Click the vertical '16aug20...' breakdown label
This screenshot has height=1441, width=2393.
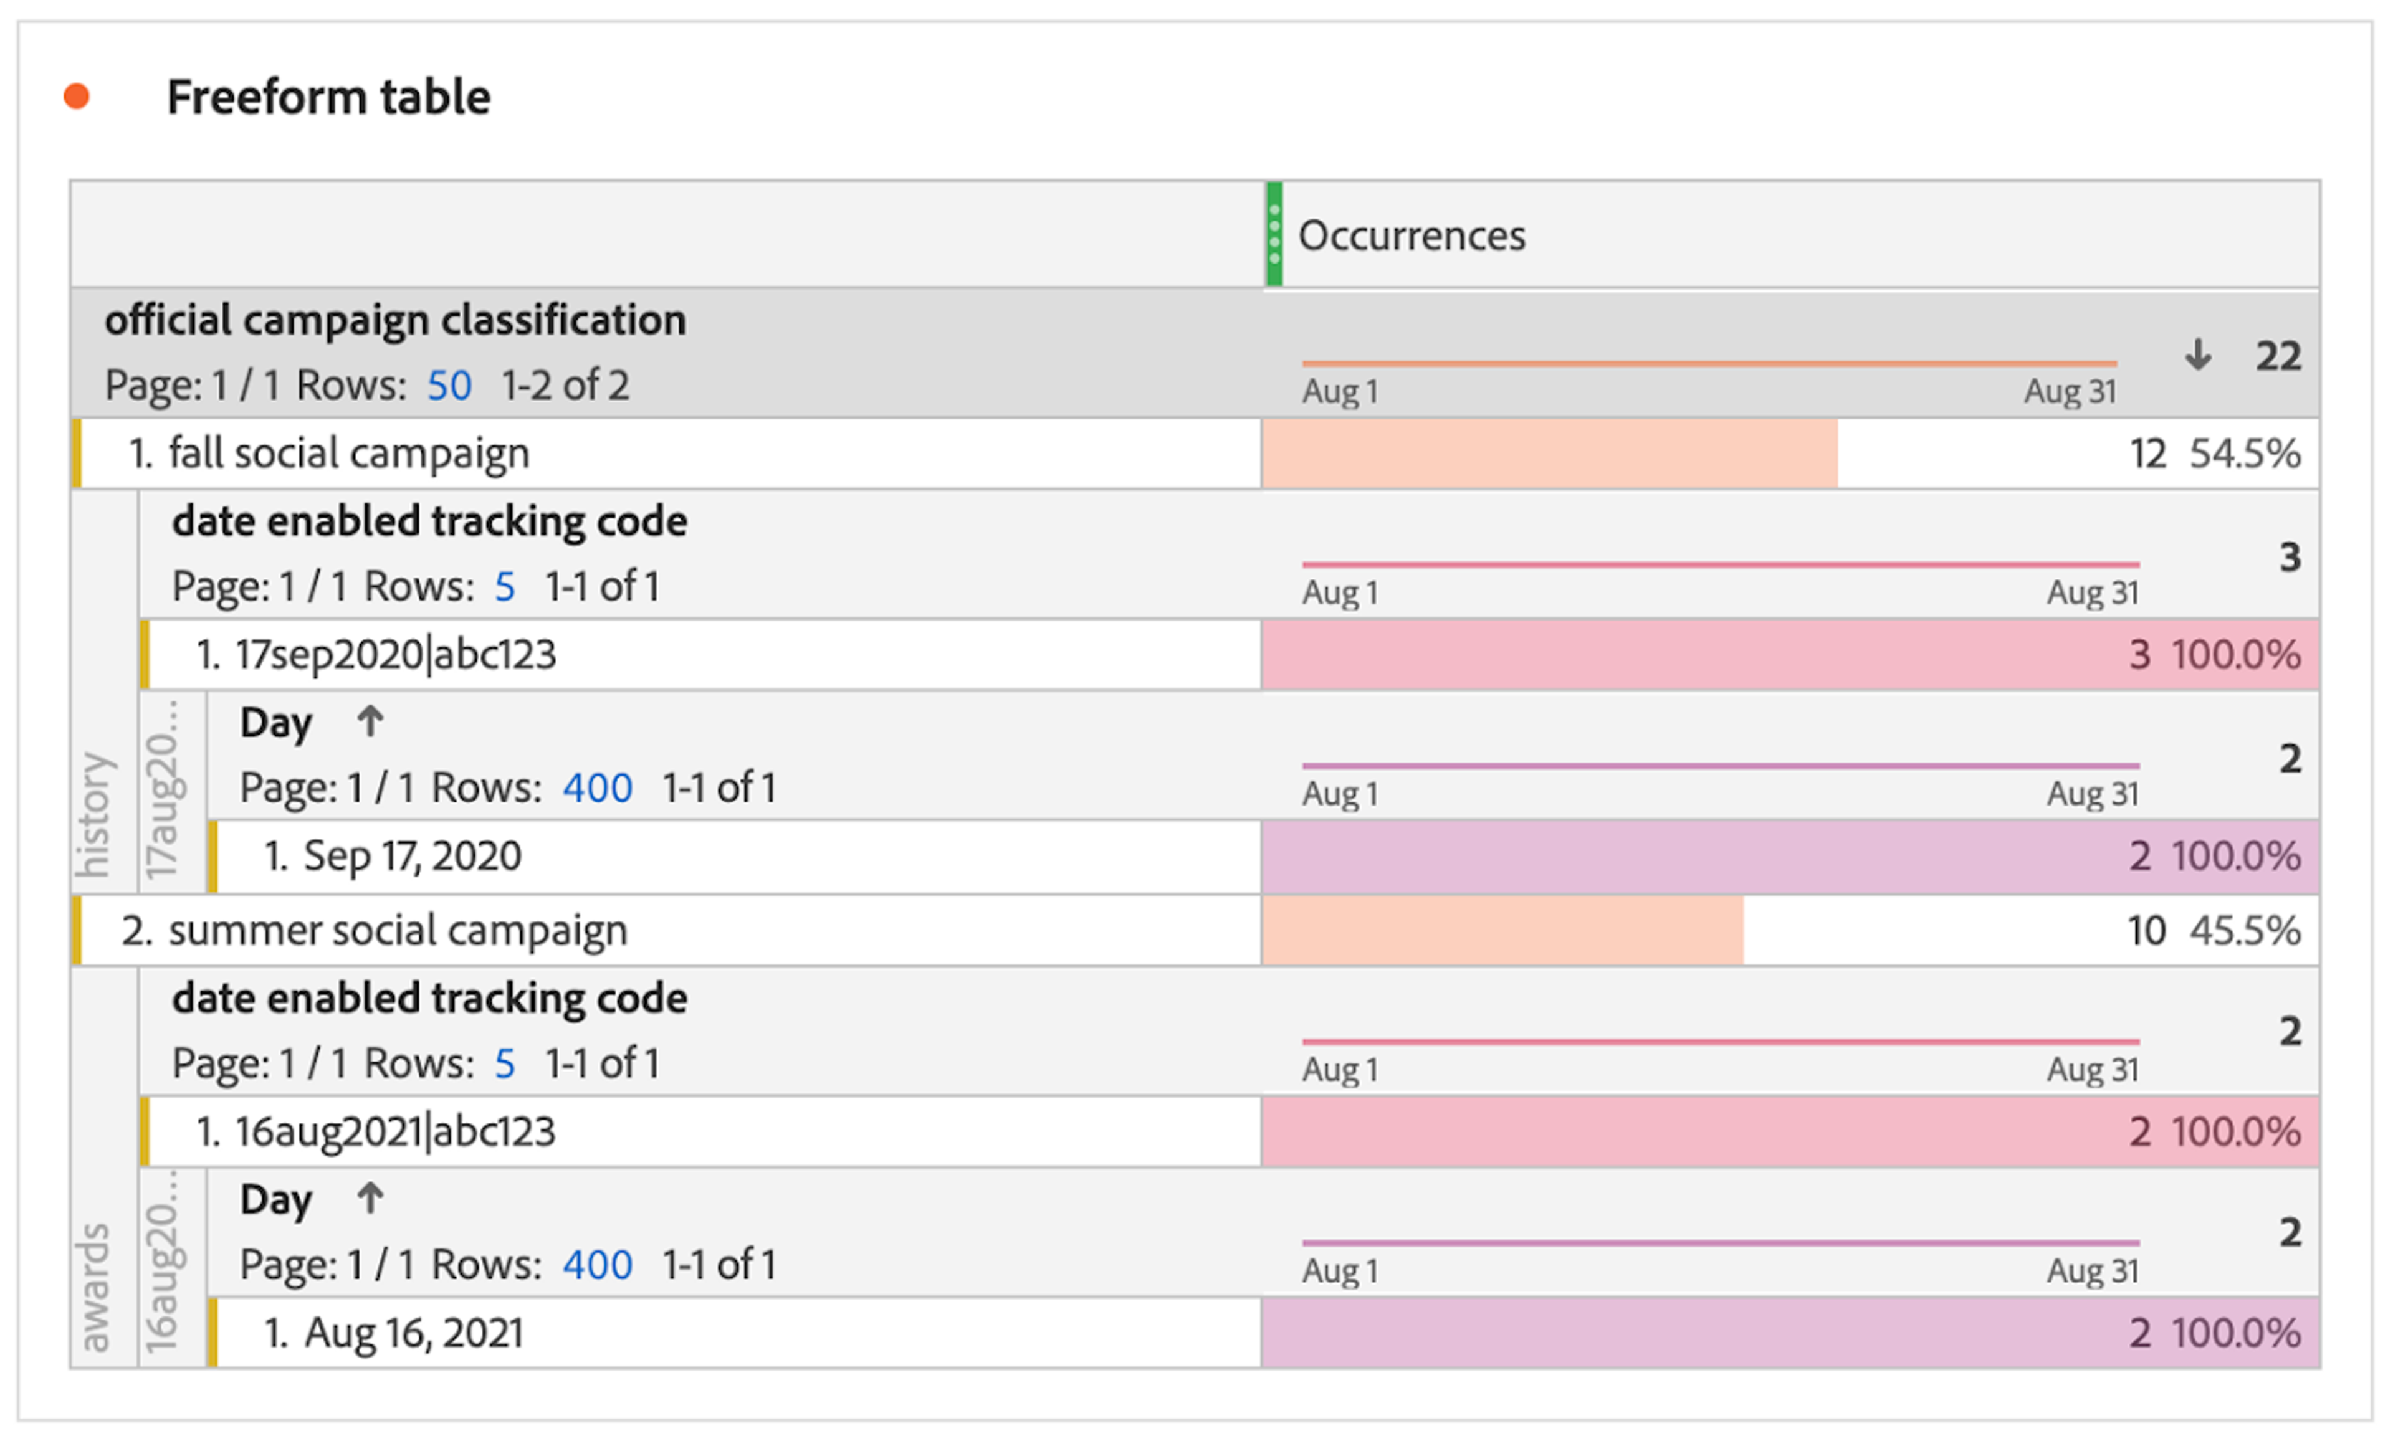click(x=161, y=1262)
